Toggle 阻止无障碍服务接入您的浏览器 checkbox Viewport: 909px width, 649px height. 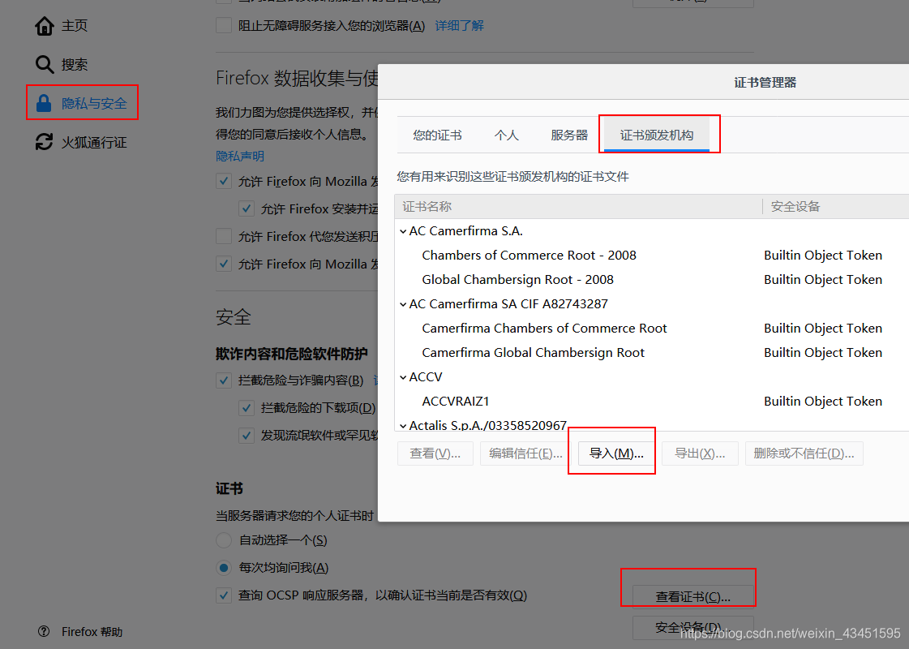[x=224, y=25]
